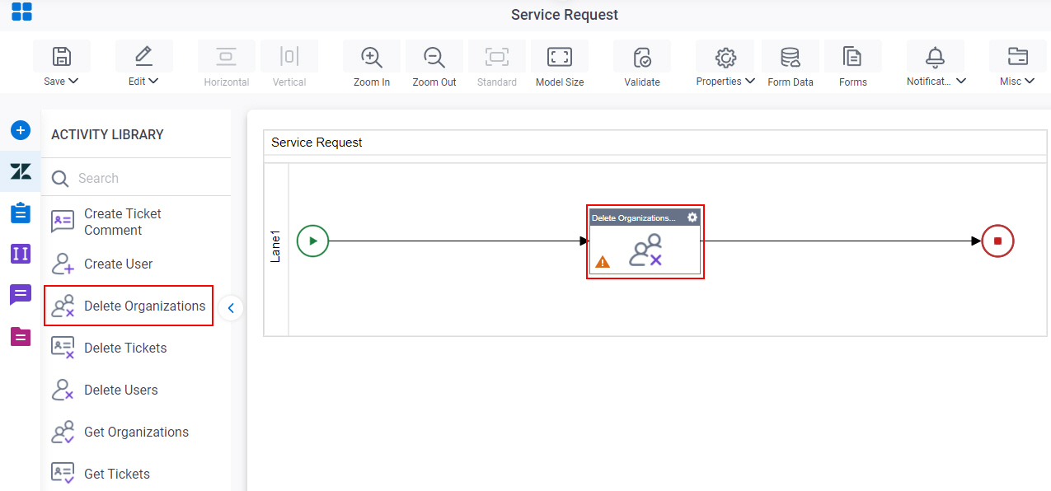Expand the Properties dropdown arrow
The width and height of the screenshot is (1051, 491).
pyautogui.click(x=750, y=82)
